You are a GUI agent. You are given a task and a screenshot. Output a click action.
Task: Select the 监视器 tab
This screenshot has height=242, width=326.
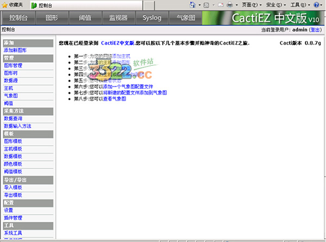pyautogui.click(x=118, y=18)
